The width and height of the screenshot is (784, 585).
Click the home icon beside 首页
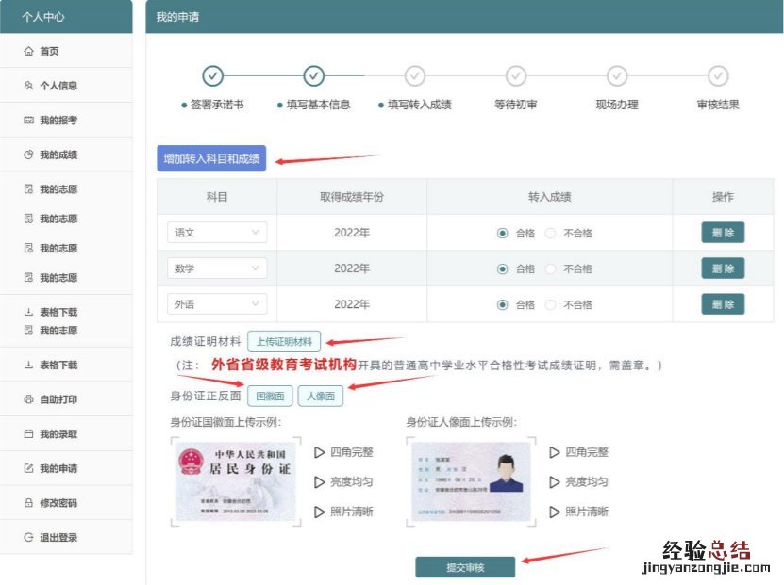pyautogui.click(x=28, y=52)
